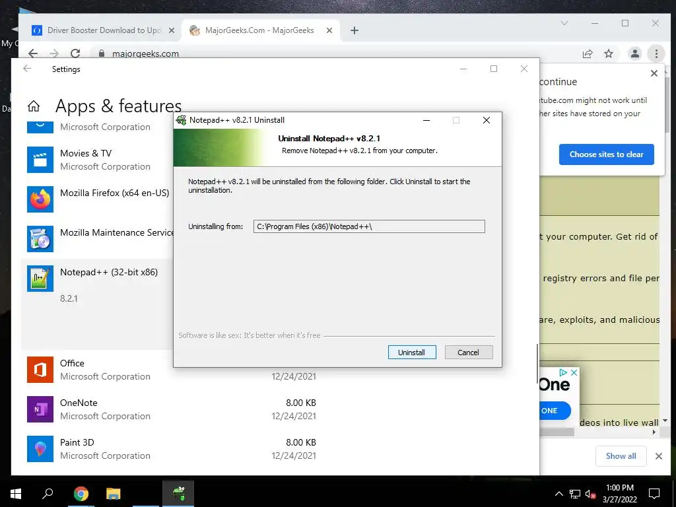Screen dimensions: 676x507
Task: Bookmark this page with star icon
Action: (x=608, y=53)
